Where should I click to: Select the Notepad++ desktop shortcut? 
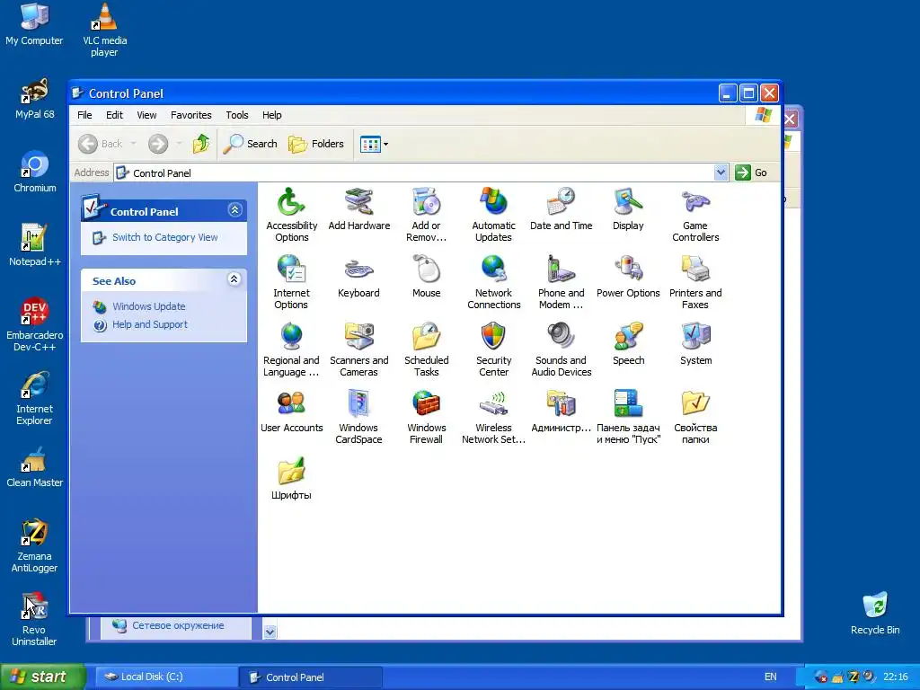click(x=35, y=245)
